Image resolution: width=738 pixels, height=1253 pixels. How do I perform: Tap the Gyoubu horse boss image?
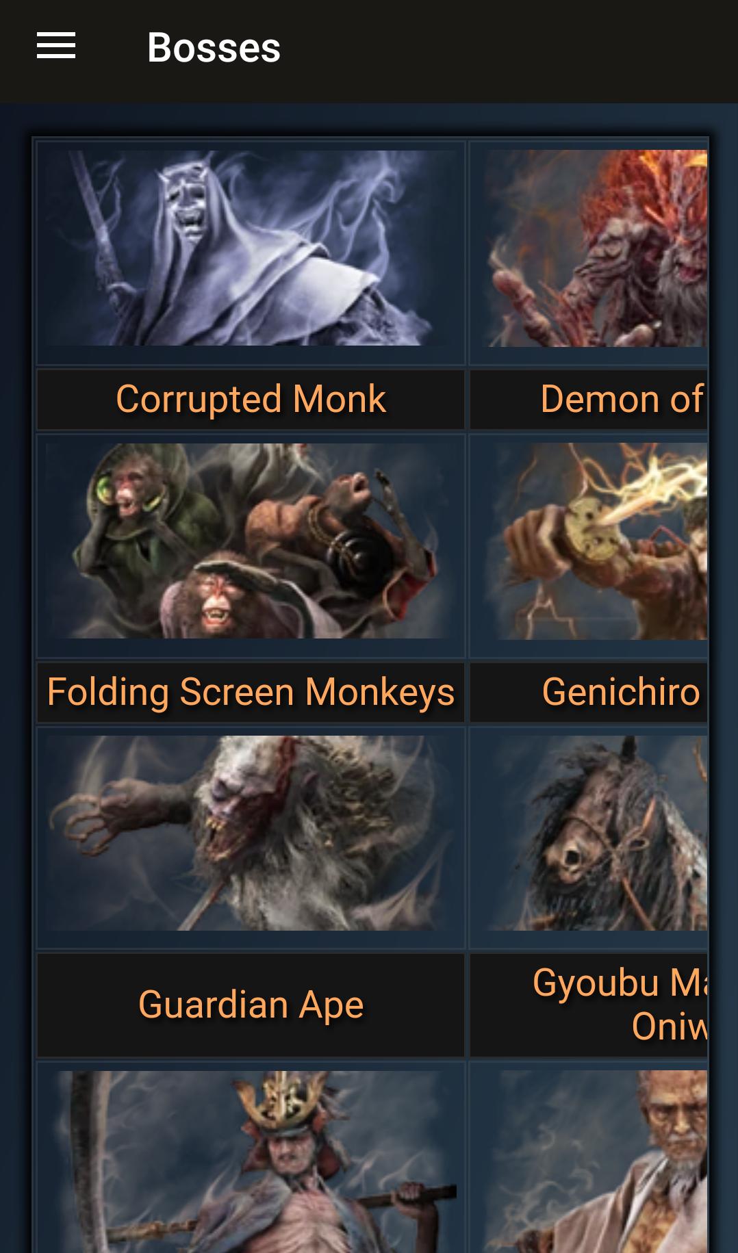[596, 834]
